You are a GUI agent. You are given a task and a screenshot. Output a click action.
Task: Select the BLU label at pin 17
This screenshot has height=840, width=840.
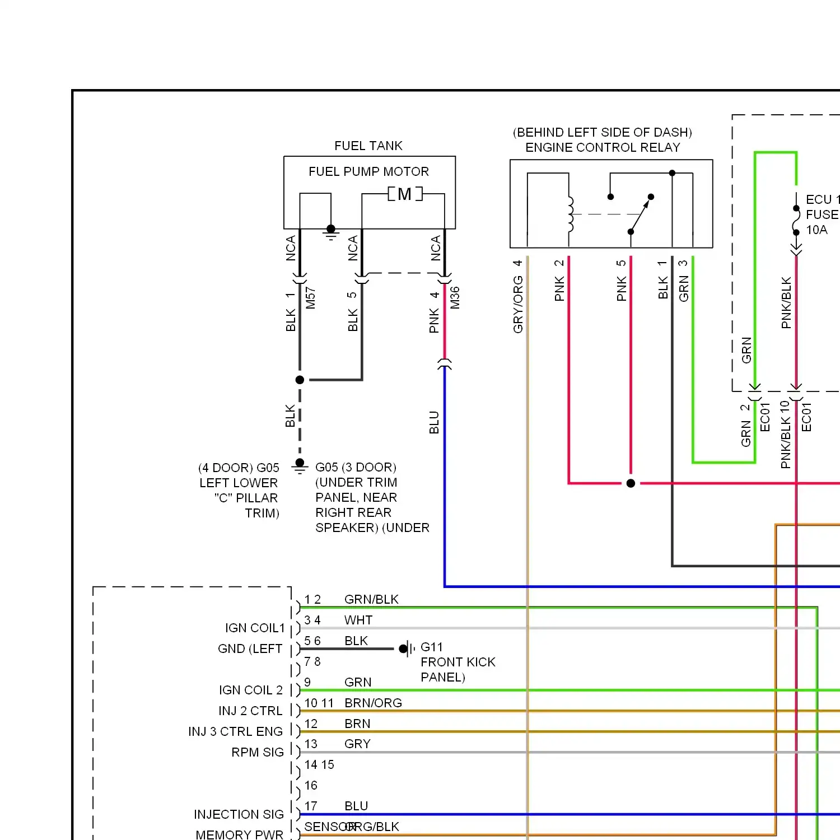[x=356, y=806]
